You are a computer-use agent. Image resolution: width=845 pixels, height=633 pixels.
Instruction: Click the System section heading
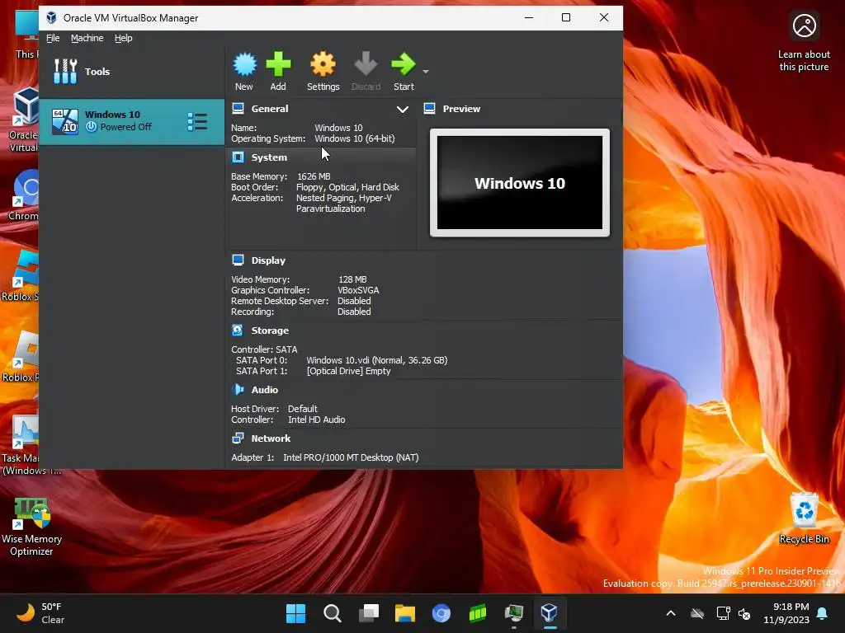pyautogui.click(x=269, y=157)
